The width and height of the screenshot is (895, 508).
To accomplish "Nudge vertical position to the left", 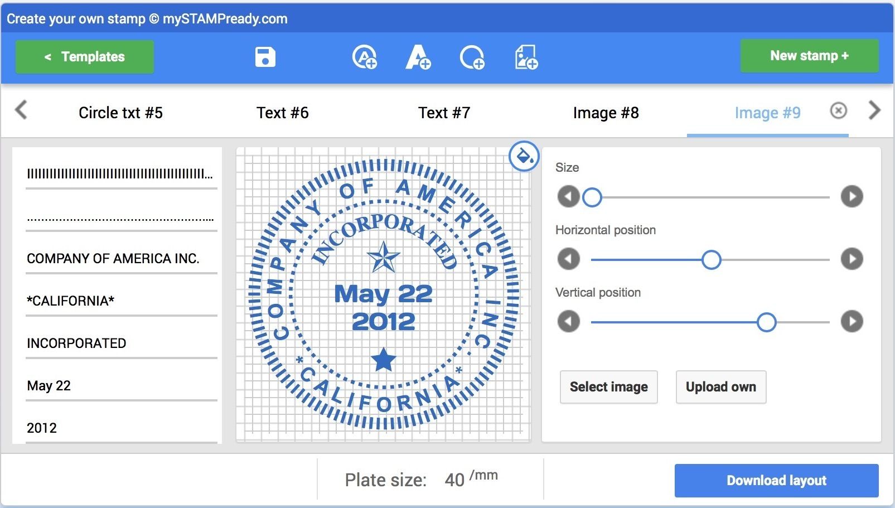I will coord(568,321).
